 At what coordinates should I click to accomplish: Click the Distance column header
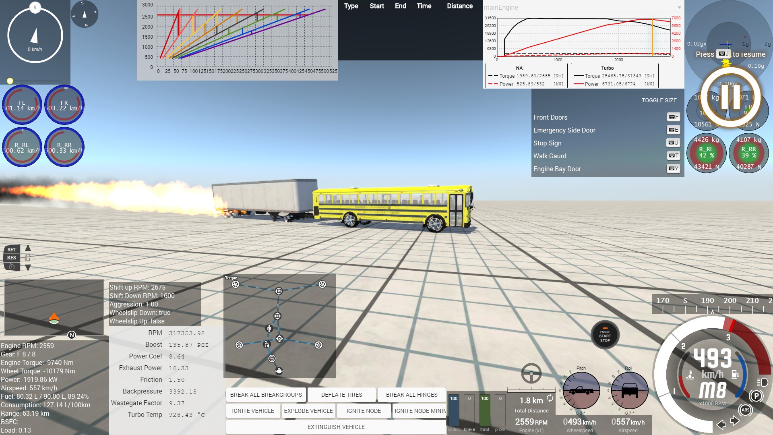click(x=459, y=6)
